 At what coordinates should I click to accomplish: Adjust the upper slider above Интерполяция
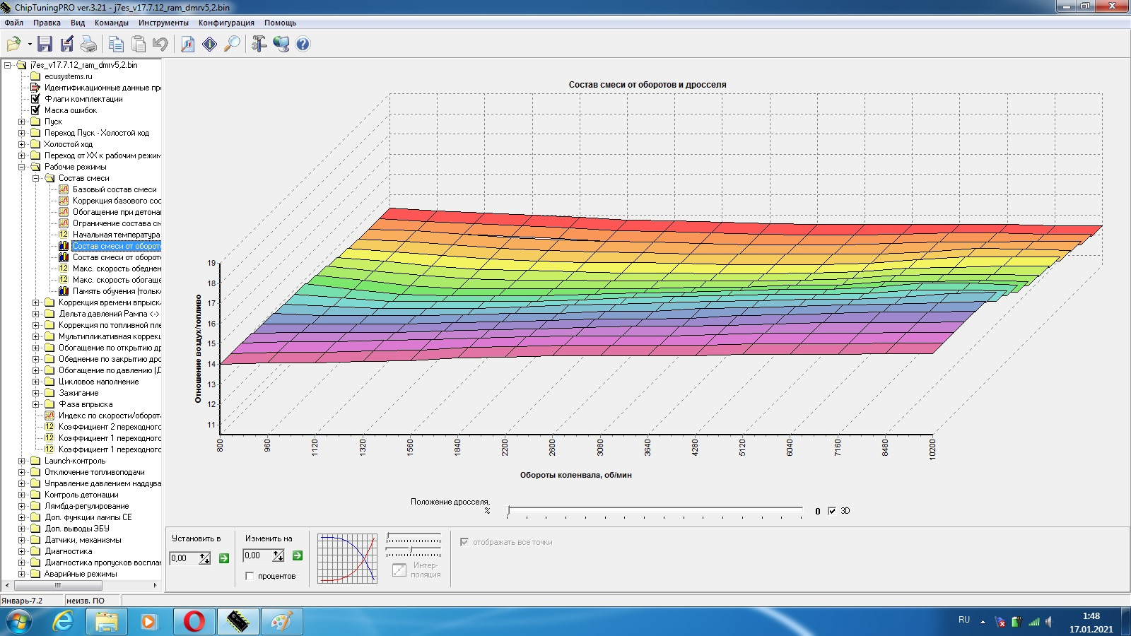coord(414,537)
